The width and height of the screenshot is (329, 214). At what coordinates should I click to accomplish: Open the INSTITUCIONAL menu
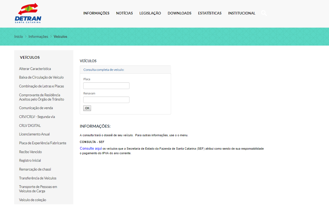241,13
